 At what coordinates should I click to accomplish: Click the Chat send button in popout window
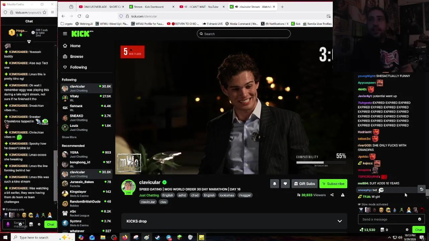pos(51,225)
